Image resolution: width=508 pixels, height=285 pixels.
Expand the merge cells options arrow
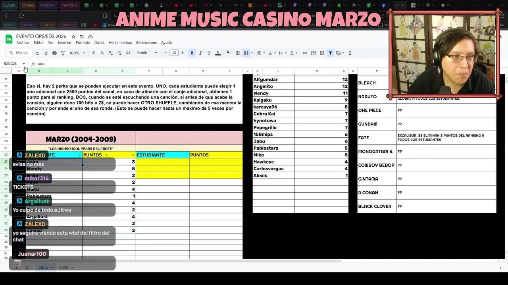(x=252, y=53)
